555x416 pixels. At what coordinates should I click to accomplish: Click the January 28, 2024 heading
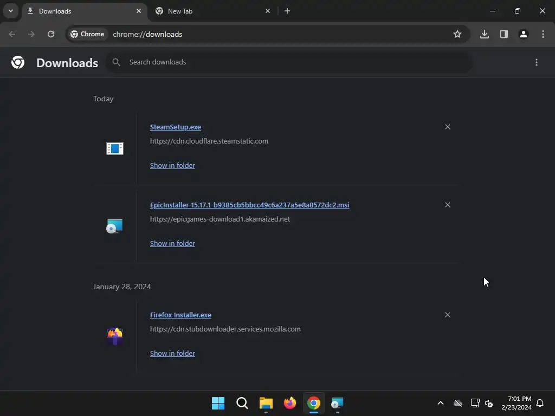[x=122, y=287]
